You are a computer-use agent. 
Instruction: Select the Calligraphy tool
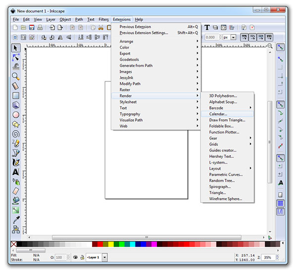pyautogui.click(x=16, y=162)
